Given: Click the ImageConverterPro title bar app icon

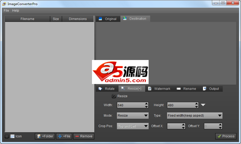Looking at the screenshot, I should click(4, 4).
